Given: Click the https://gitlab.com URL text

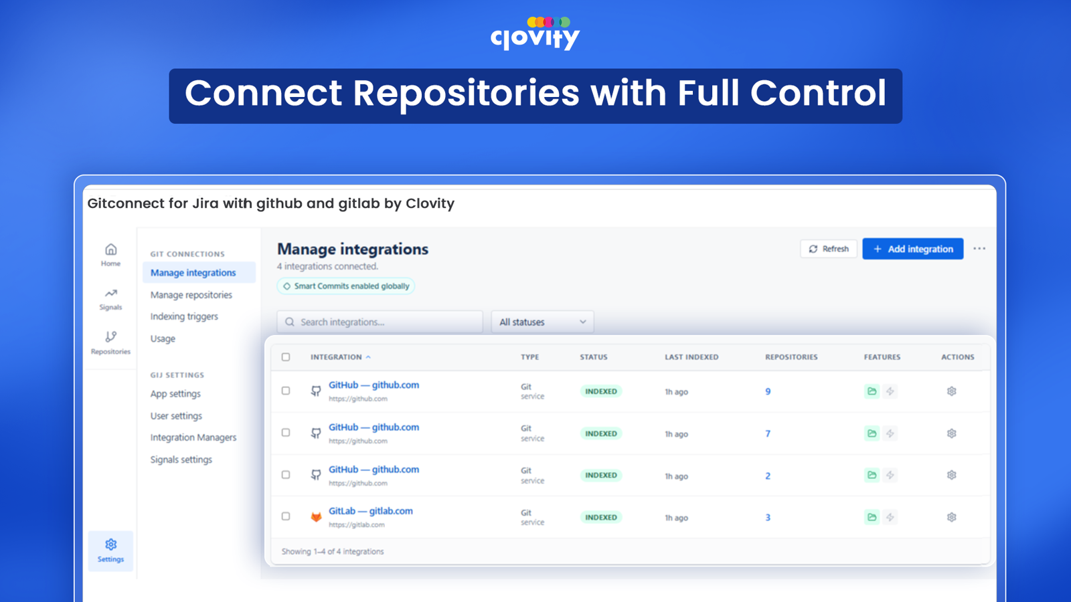Looking at the screenshot, I should (x=357, y=525).
